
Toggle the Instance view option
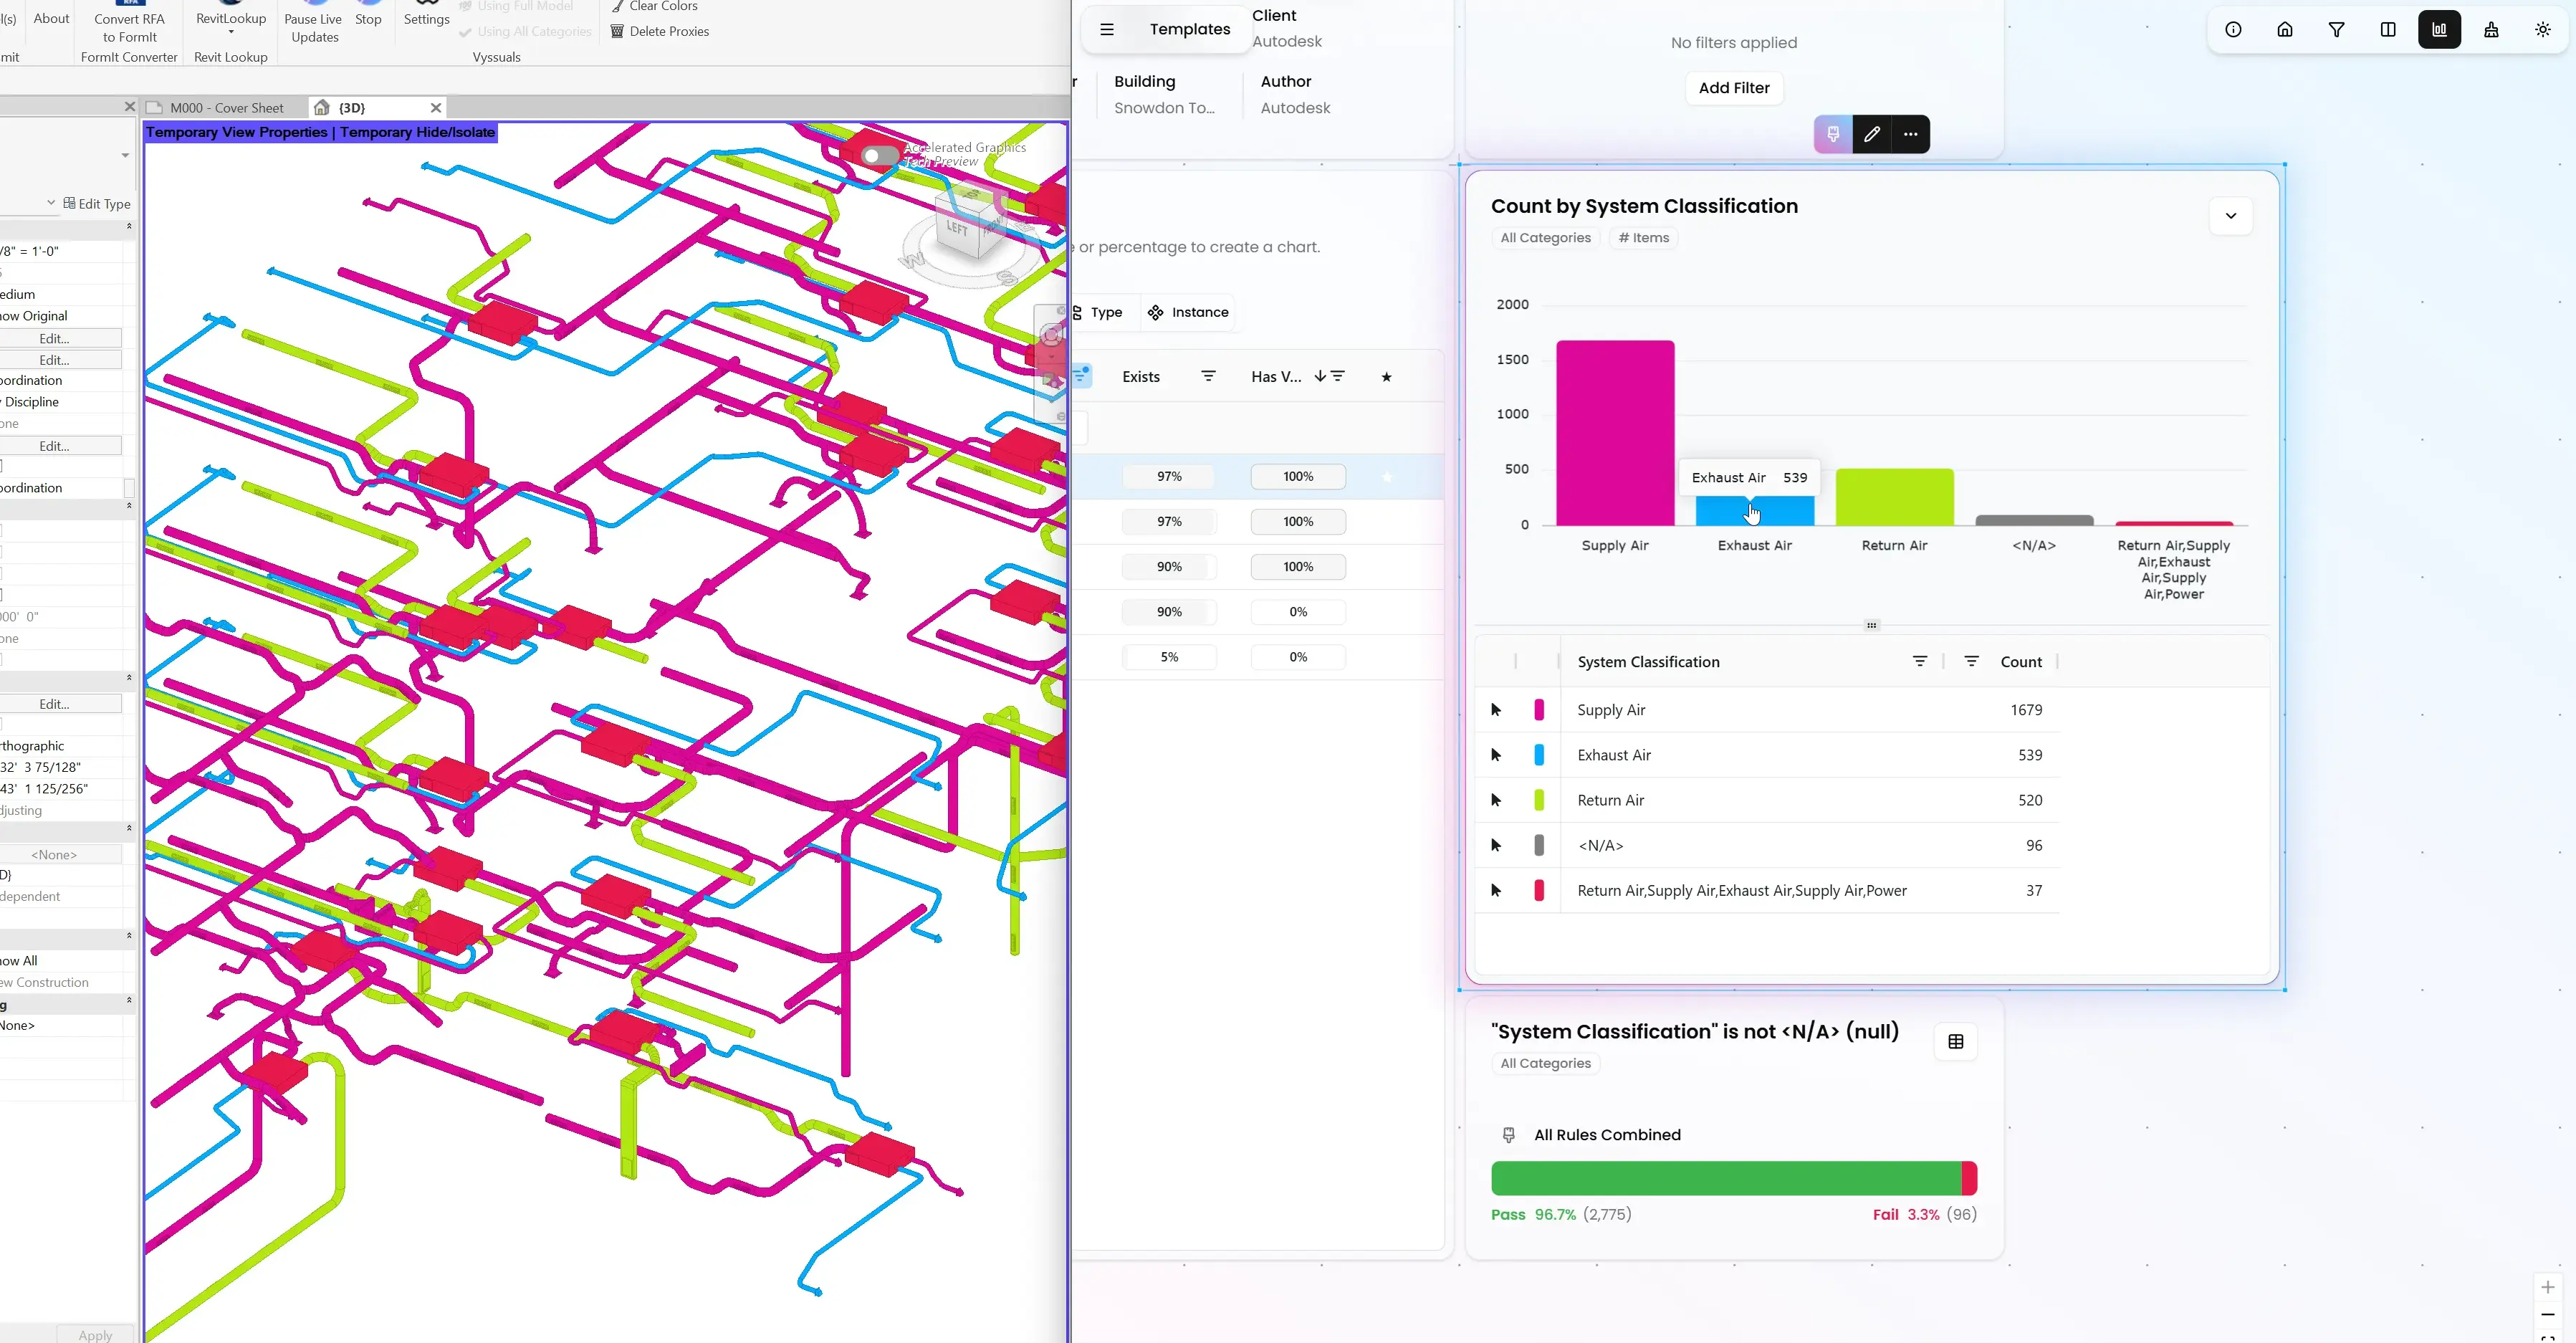point(1188,313)
